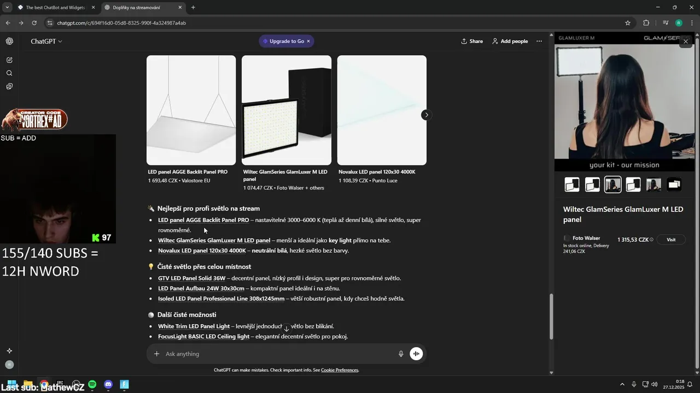This screenshot has height=393, width=700.
Task: Select second product thumbnail in side panel
Action: tap(592, 184)
